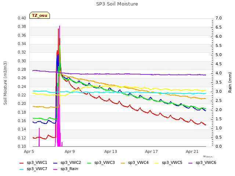This screenshot has width=235, height=176.
Task: Click the magenta sp3_Rain legend swatch
Action: [x=55, y=169]
